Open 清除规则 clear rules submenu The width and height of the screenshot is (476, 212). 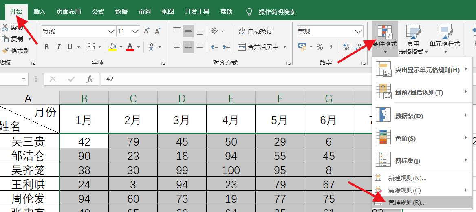(x=422, y=190)
